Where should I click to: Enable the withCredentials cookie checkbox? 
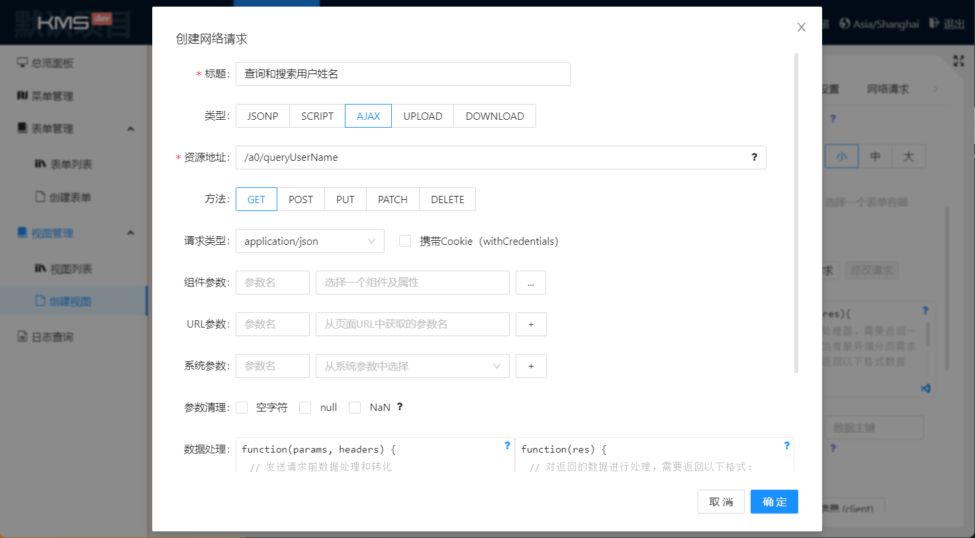pos(405,241)
